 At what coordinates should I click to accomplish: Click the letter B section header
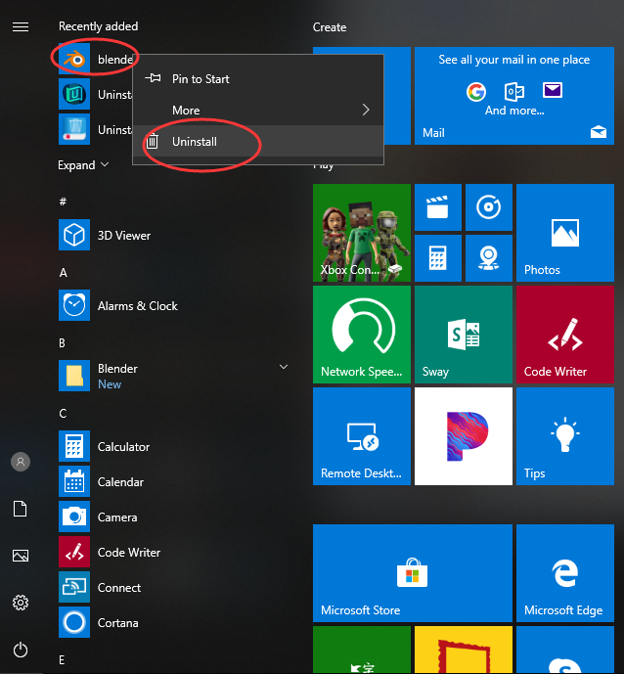tap(63, 343)
